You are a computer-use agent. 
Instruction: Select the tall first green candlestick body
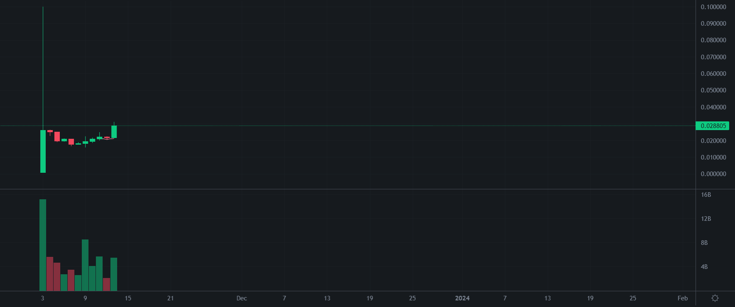[43, 151]
